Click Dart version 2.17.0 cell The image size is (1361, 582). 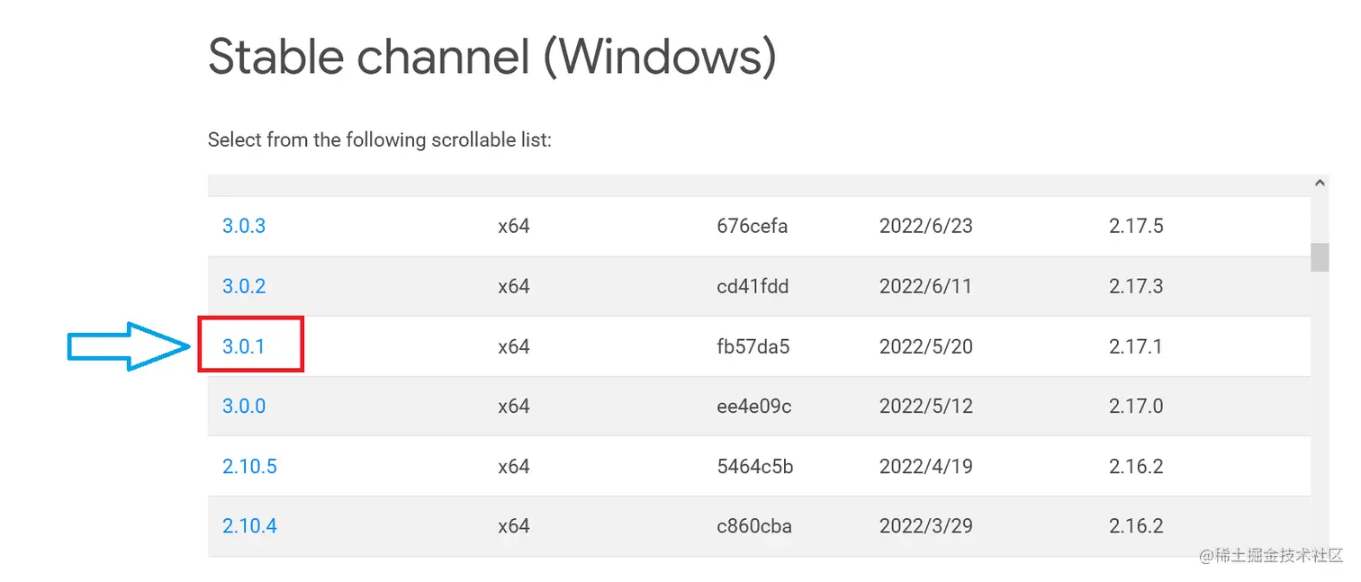[1136, 407]
